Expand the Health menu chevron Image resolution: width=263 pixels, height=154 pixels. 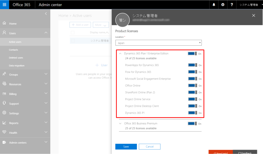coord(46,132)
